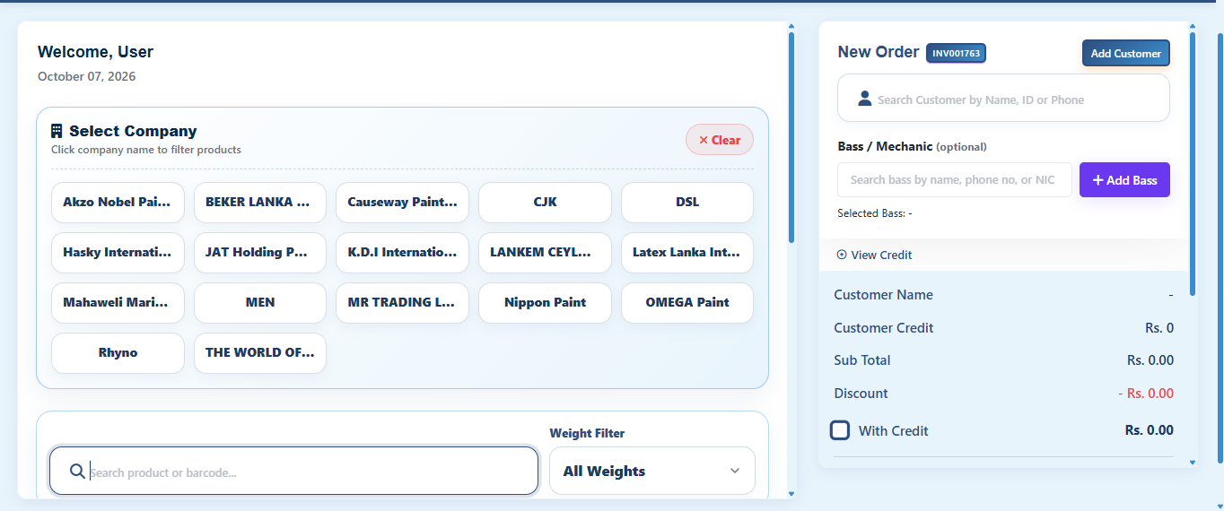
Task: Click the Welcome, User heading
Action: (x=95, y=52)
